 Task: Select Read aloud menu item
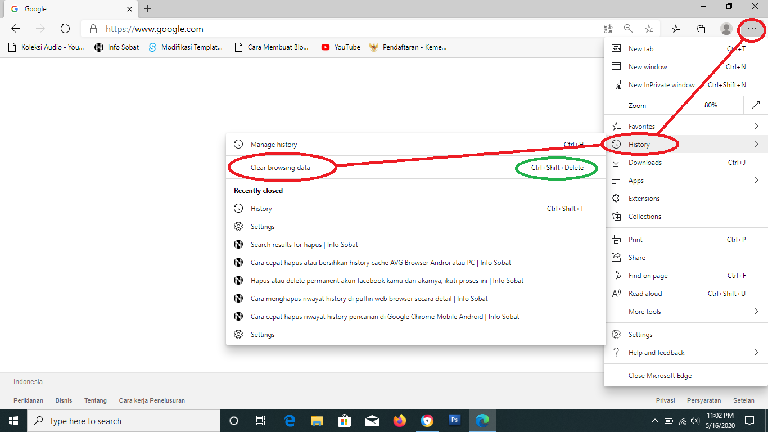click(x=685, y=294)
